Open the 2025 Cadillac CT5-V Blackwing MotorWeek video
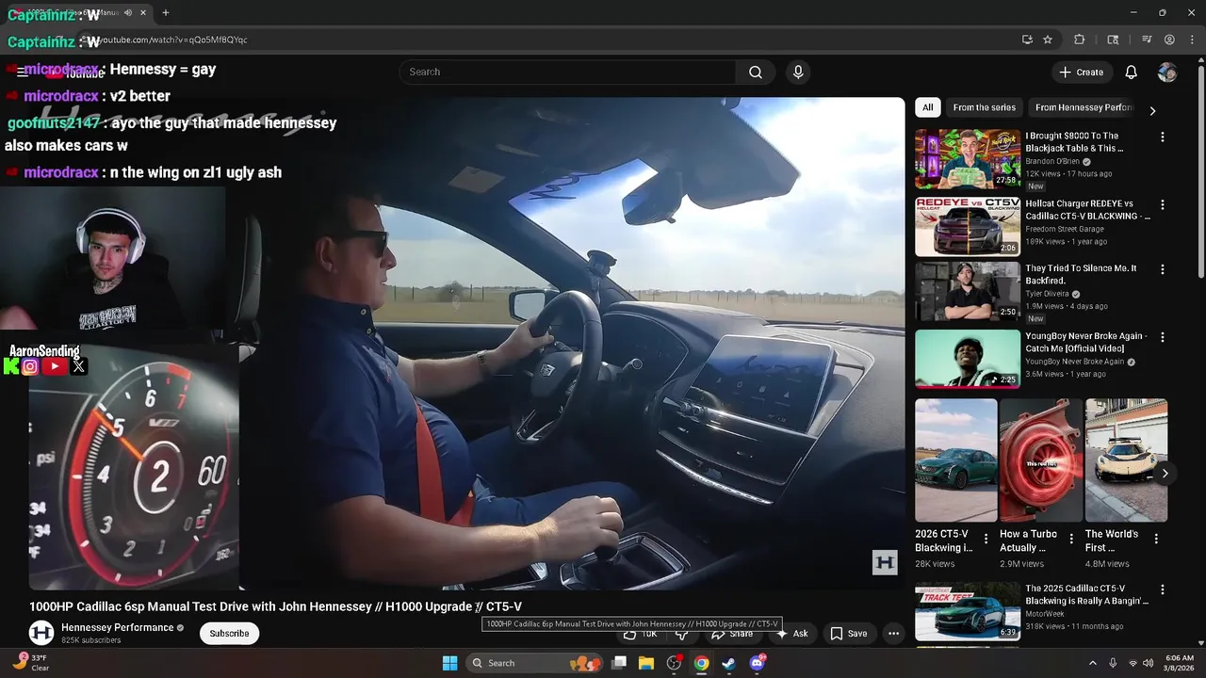1206x678 pixels. [968, 612]
